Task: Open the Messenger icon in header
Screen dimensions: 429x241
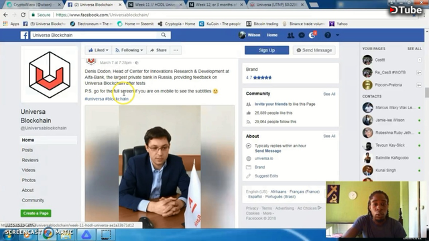Action: point(302,35)
